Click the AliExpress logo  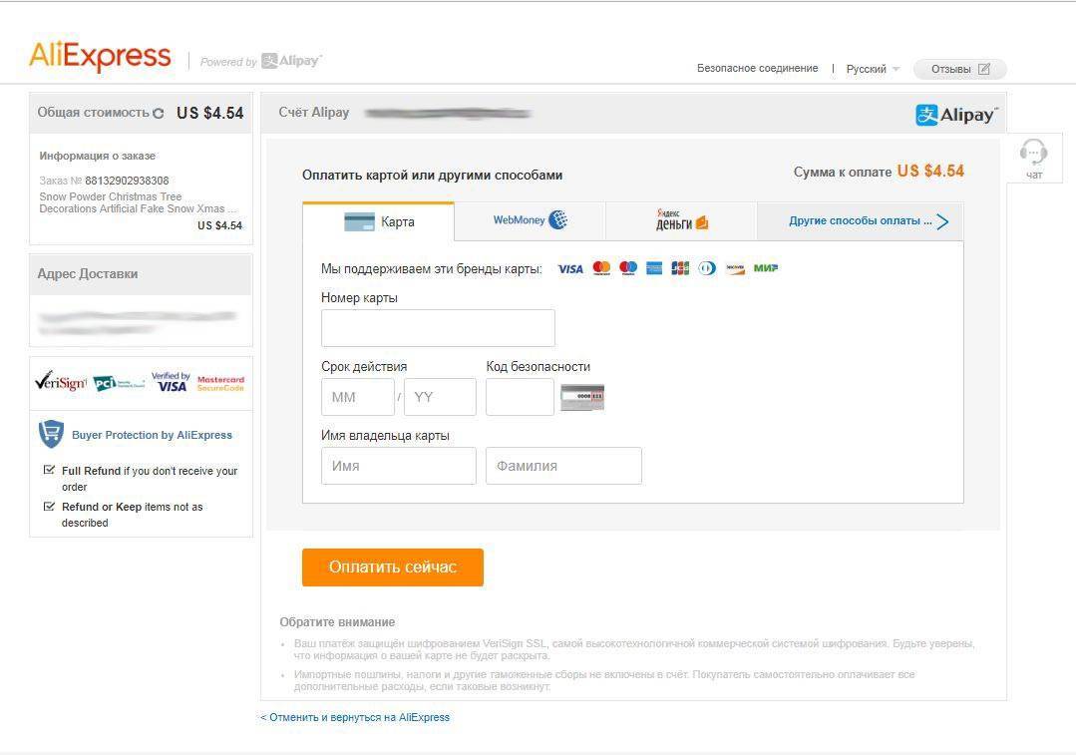(100, 56)
